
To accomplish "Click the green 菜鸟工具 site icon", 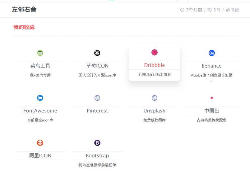I will pyautogui.click(x=40, y=53).
